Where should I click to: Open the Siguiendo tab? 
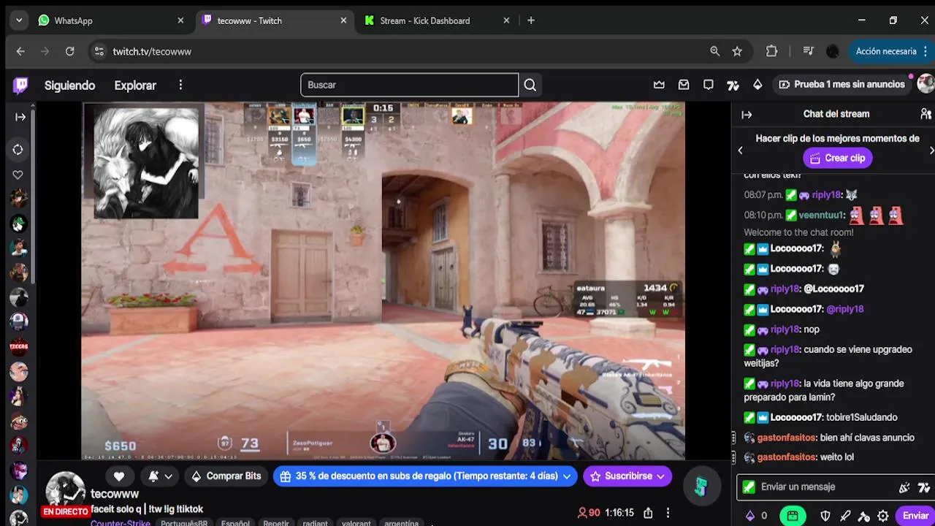point(69,85)
